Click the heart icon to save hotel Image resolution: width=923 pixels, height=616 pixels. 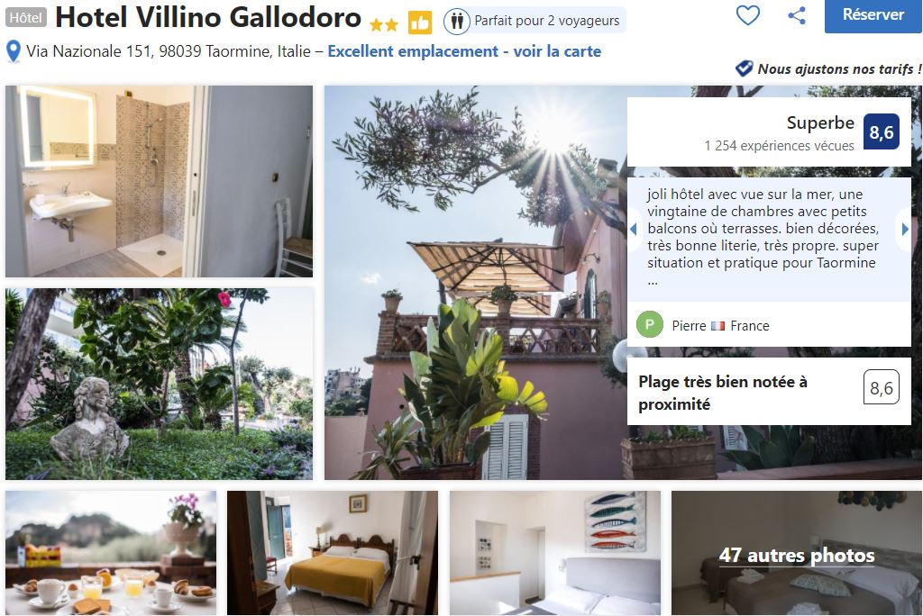pyautogui.click(x=747, y=14)
